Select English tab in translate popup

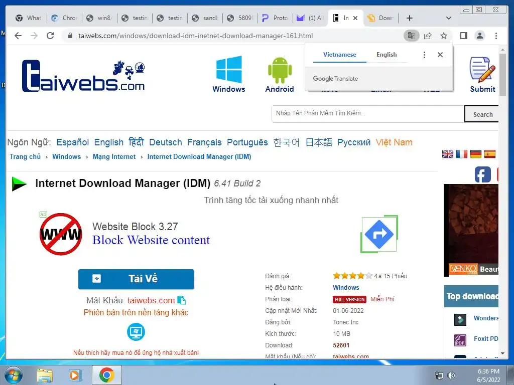[387, 55]
